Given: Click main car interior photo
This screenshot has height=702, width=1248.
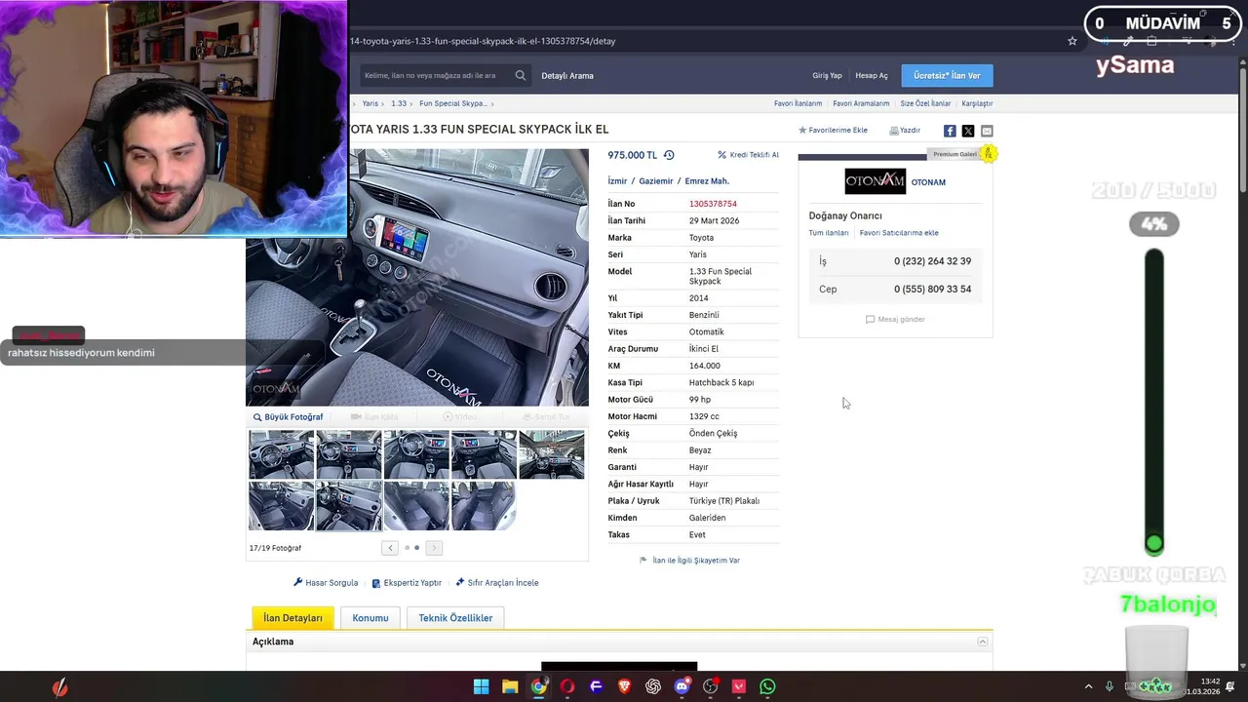Looking at the screenshot, I should [x=417, y=278].
